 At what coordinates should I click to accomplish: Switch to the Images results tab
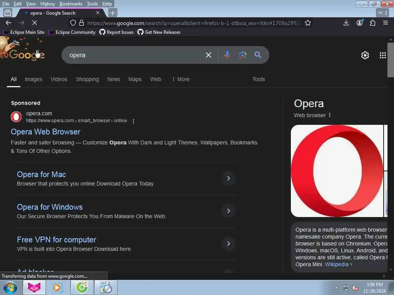tap(33, 79)
